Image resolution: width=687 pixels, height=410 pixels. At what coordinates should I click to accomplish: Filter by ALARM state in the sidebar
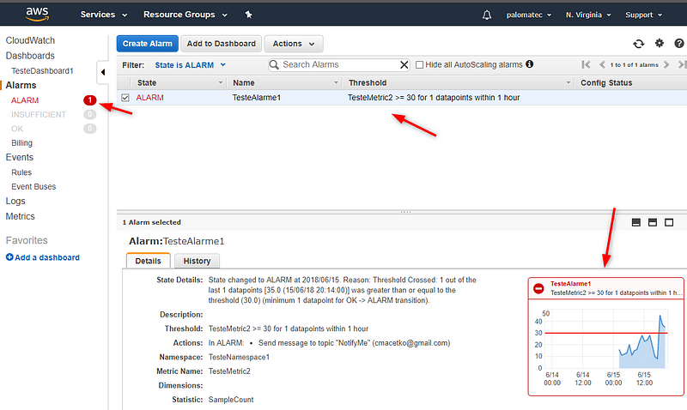[25, 100]
